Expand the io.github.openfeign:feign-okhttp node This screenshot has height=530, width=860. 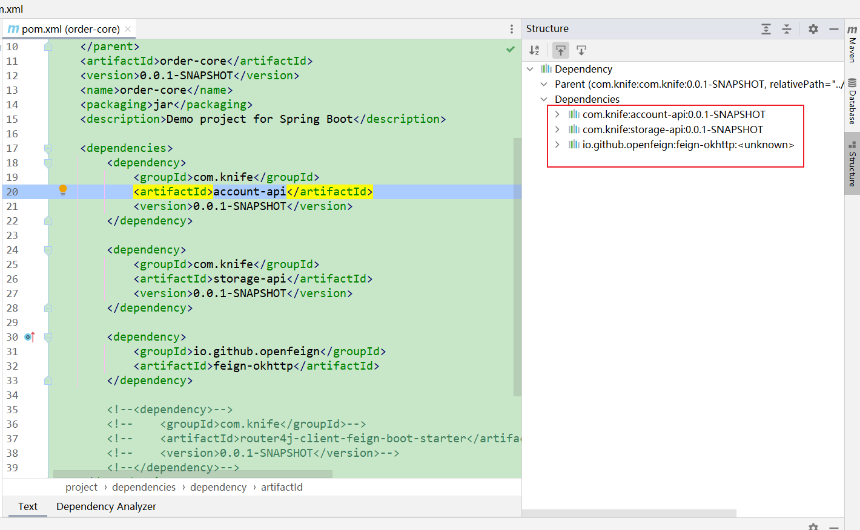[x=557, y=144]
